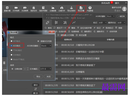The width and height of the screenshot is (130, 95).
Task: Click the 导出字幕 toolbar icon
Action: pos(81,9)
